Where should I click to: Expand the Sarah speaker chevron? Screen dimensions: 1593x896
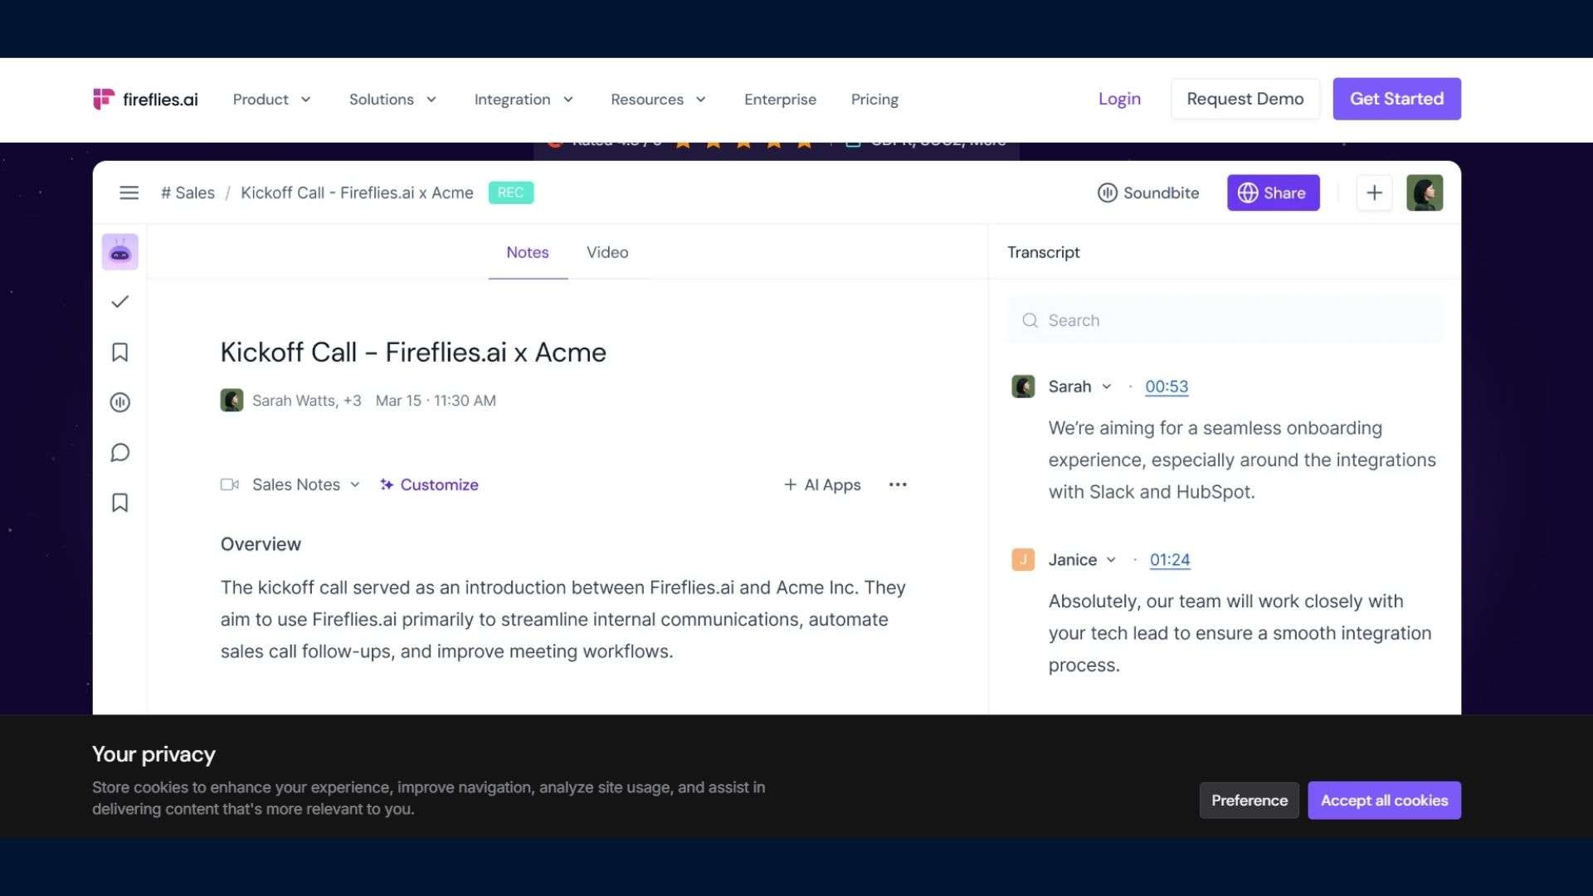click(1106, 387)
